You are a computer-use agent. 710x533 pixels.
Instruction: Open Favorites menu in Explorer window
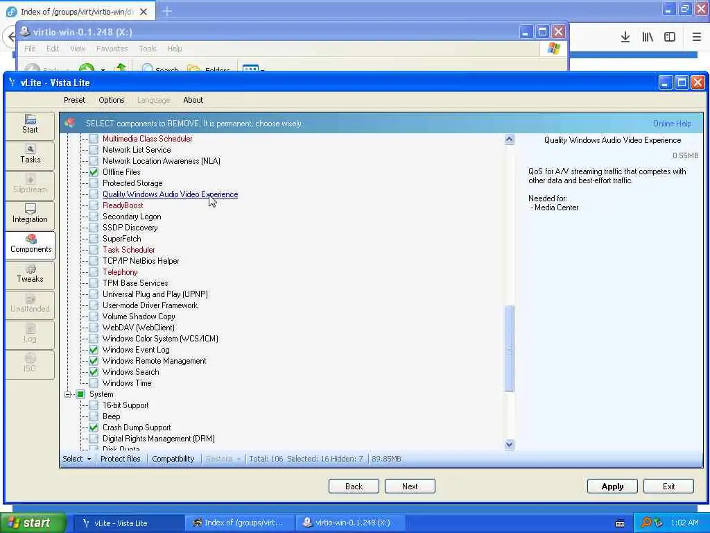[112, 48]
